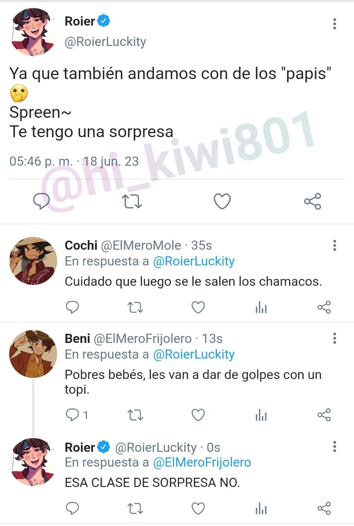View analytics on Roier's final reply

coord(261,508)
